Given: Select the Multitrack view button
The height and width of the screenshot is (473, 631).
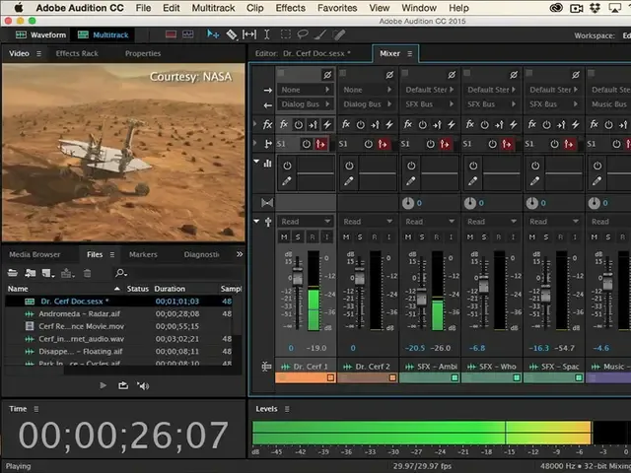Looking at the screenshot, I should [x=105, y=34].
